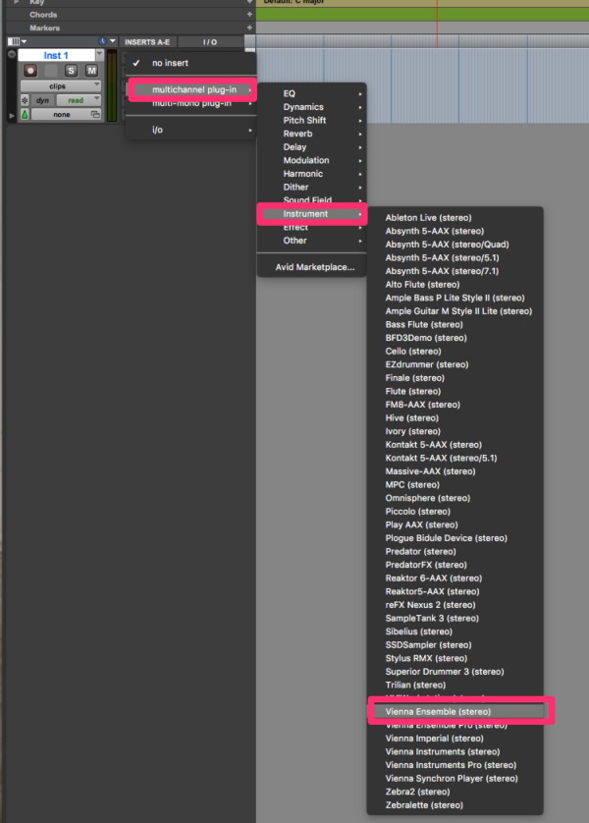Open the edit window view selector icon
Screen dimensions: 589x823
pos(17,41)
